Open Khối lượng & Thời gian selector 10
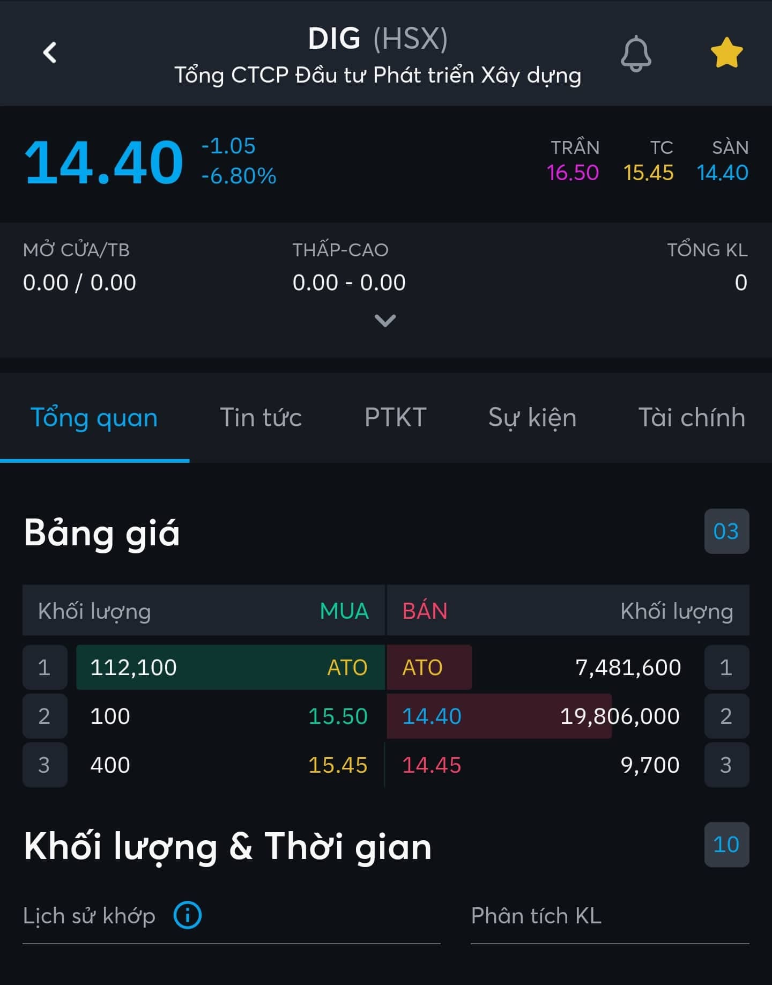This screenshot has width=772, height=985. pyautogui.click(x=726, y=845)
